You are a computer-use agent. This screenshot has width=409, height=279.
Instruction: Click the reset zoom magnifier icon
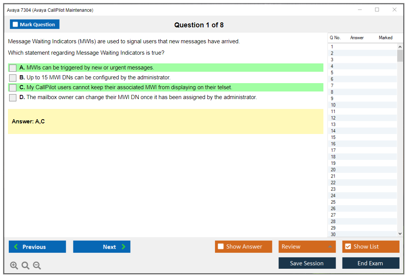coord(25,266)
